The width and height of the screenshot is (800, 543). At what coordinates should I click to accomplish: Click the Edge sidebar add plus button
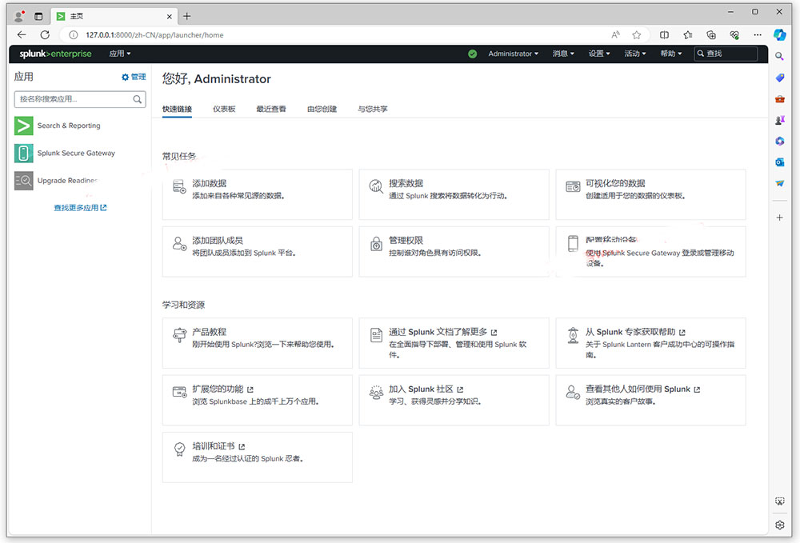[779, 218]
